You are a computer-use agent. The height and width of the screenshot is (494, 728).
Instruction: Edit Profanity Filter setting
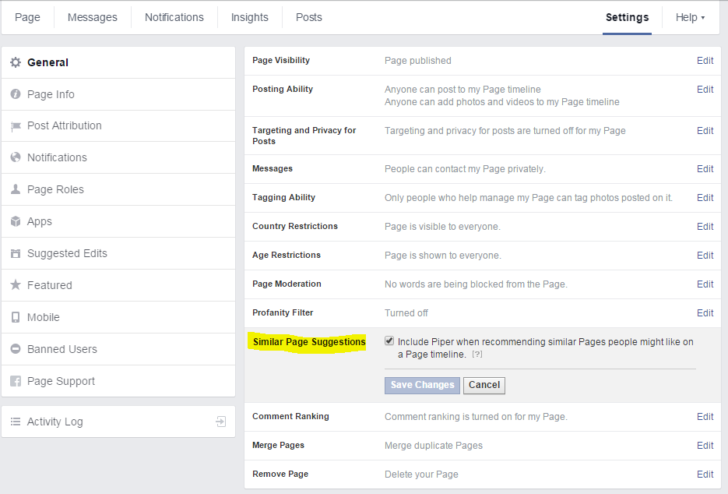[705, 312]
